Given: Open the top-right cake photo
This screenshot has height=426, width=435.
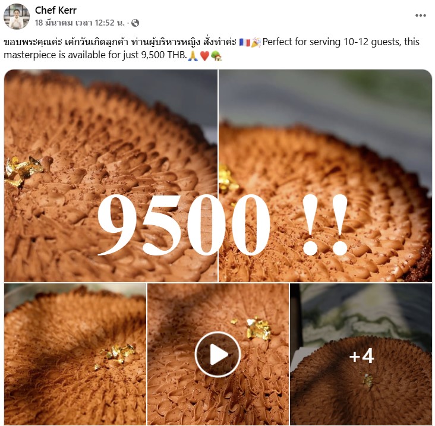Looking at the screenshot, I should 326,175.
